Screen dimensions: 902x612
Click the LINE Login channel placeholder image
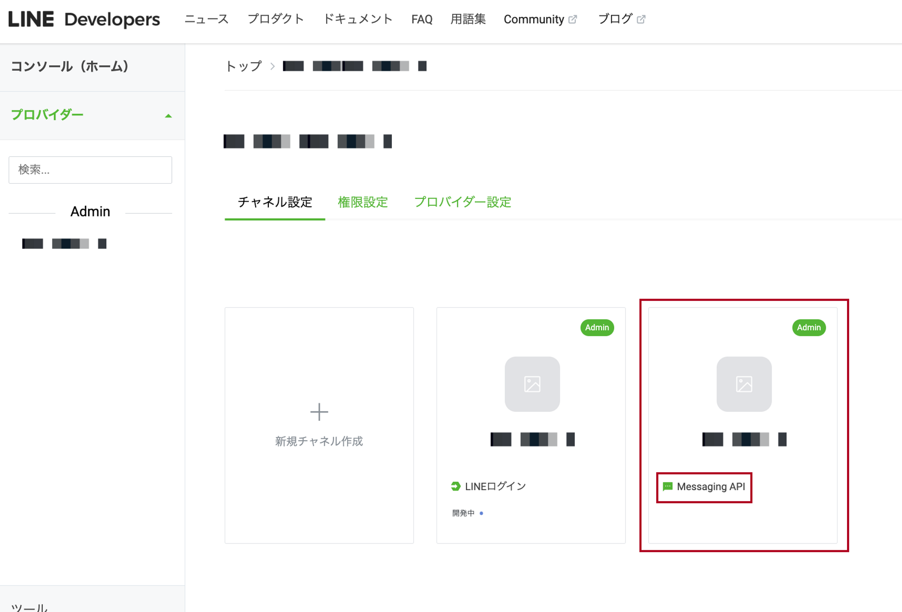[x=532, y=384]
